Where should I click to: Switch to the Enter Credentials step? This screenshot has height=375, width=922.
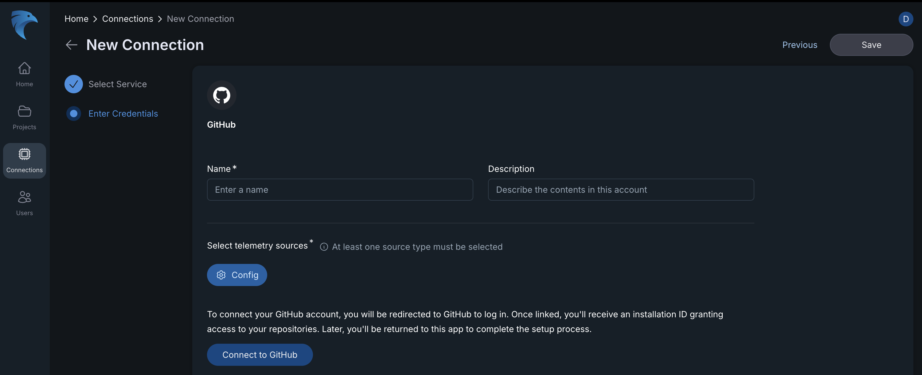coord(123,113)
